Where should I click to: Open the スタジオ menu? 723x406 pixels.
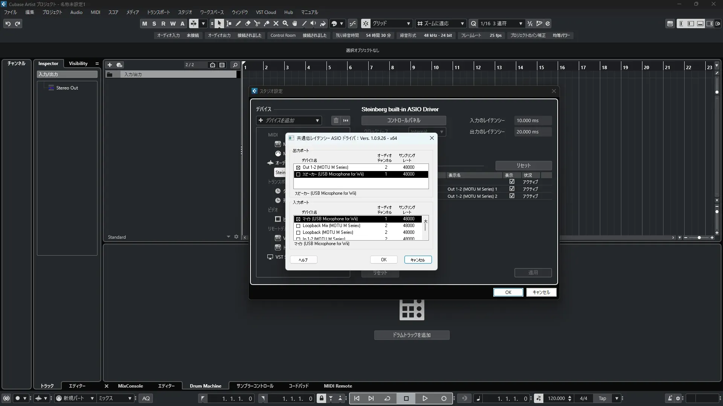coord(185,12)
